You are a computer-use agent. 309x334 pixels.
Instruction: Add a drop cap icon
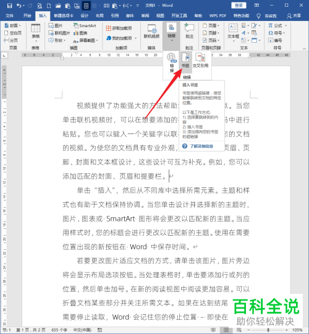(x=244, y=40)
